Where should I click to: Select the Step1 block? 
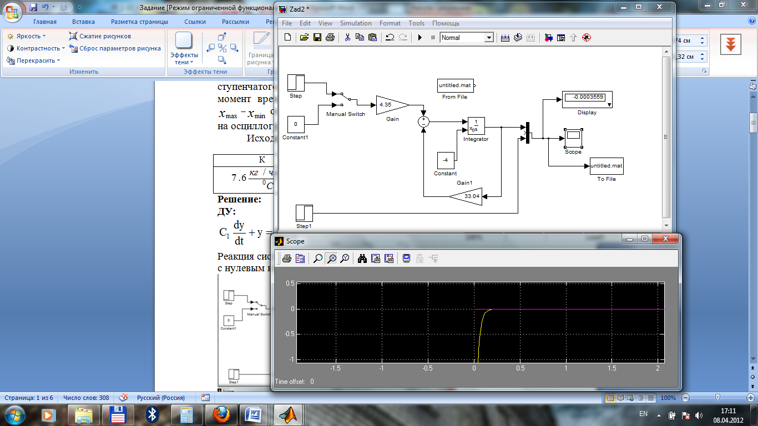pyautogui.click(x=304, y=213)
